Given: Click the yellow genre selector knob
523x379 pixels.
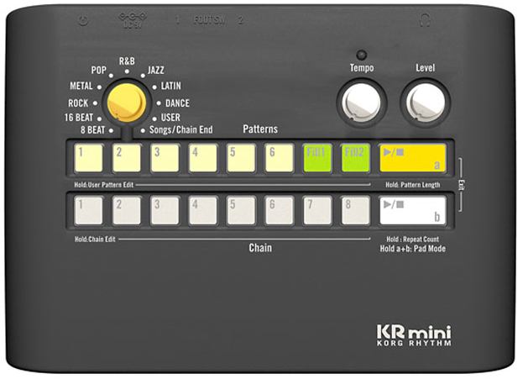Looking at the screenshot, I should point(127,103).
